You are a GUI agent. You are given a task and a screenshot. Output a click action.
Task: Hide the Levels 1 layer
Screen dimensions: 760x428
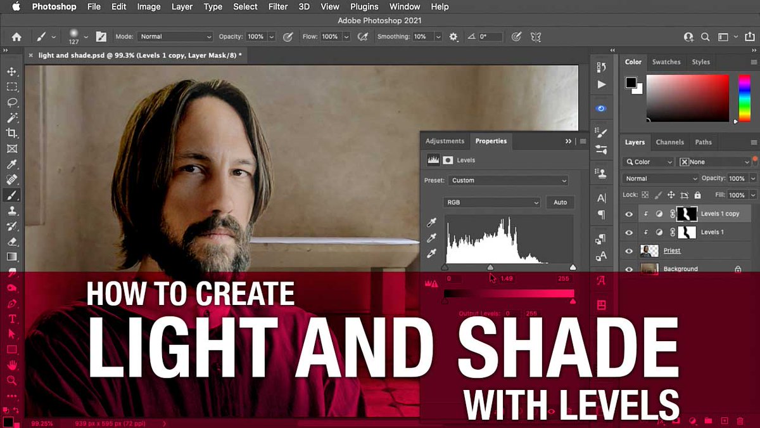(629, 233)
